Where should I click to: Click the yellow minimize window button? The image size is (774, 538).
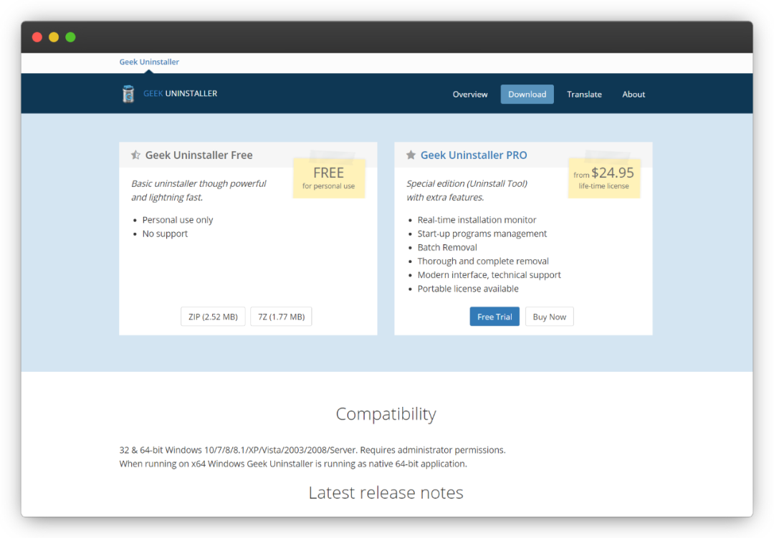[x=54, y=37]
